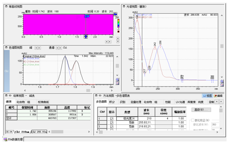229x146 pixels.
Task: Click the 面积 column header
Action: coord(47,107)
